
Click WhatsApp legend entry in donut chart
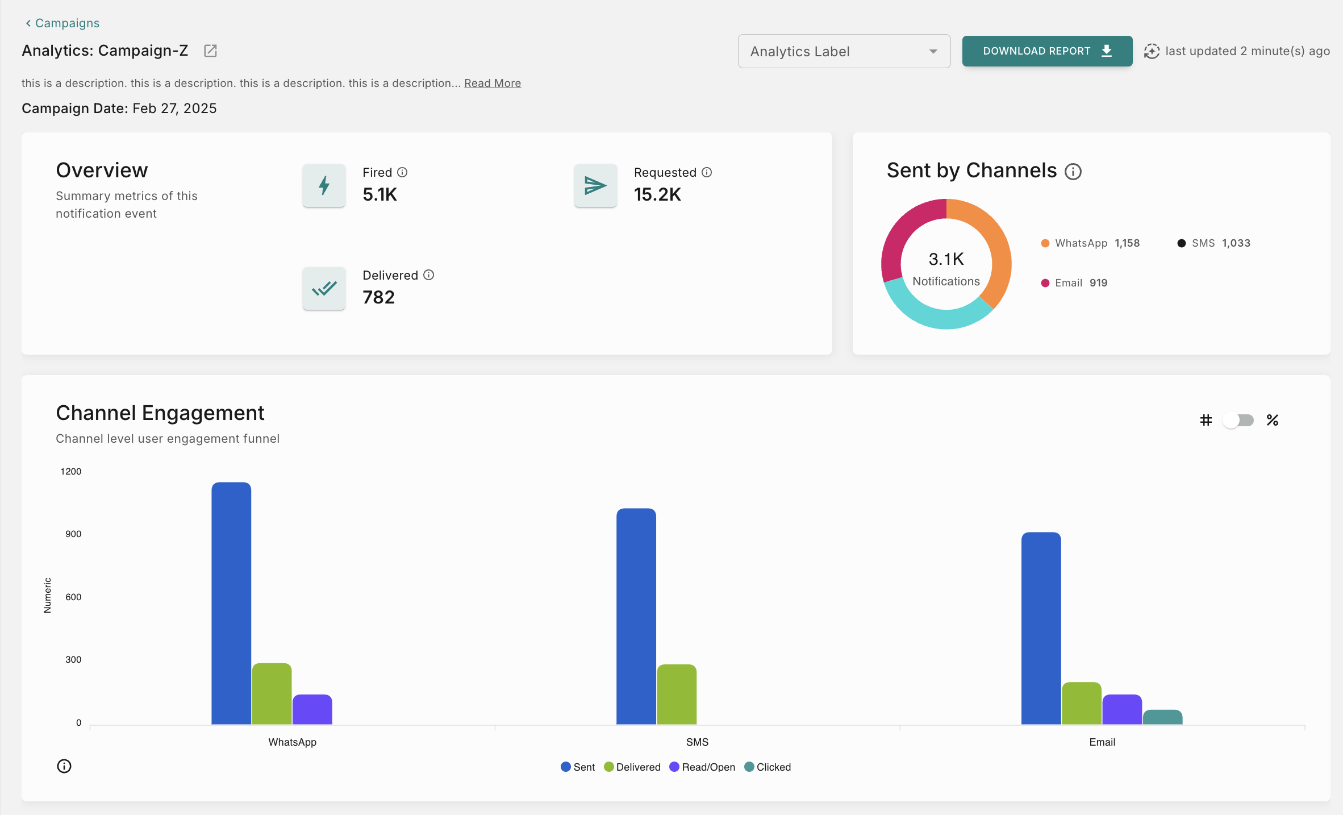click(1081, 243)
